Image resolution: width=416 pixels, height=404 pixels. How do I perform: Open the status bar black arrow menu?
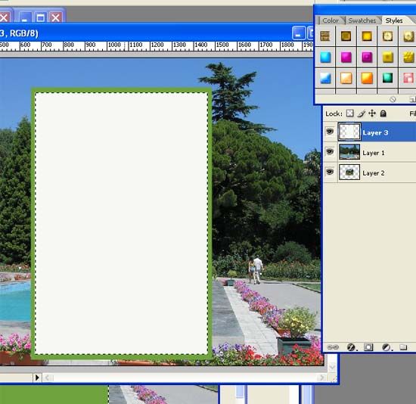[37, 378]
